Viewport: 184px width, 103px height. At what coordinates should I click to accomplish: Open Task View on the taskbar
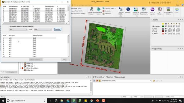[50, 100]
